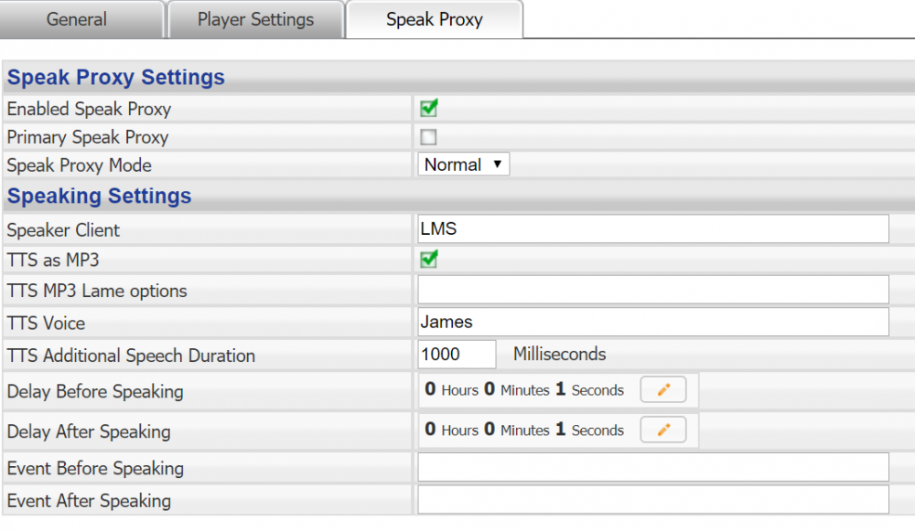Click the Event Before Speaking field
Screen dimensions: 915x531
point(653,468)
